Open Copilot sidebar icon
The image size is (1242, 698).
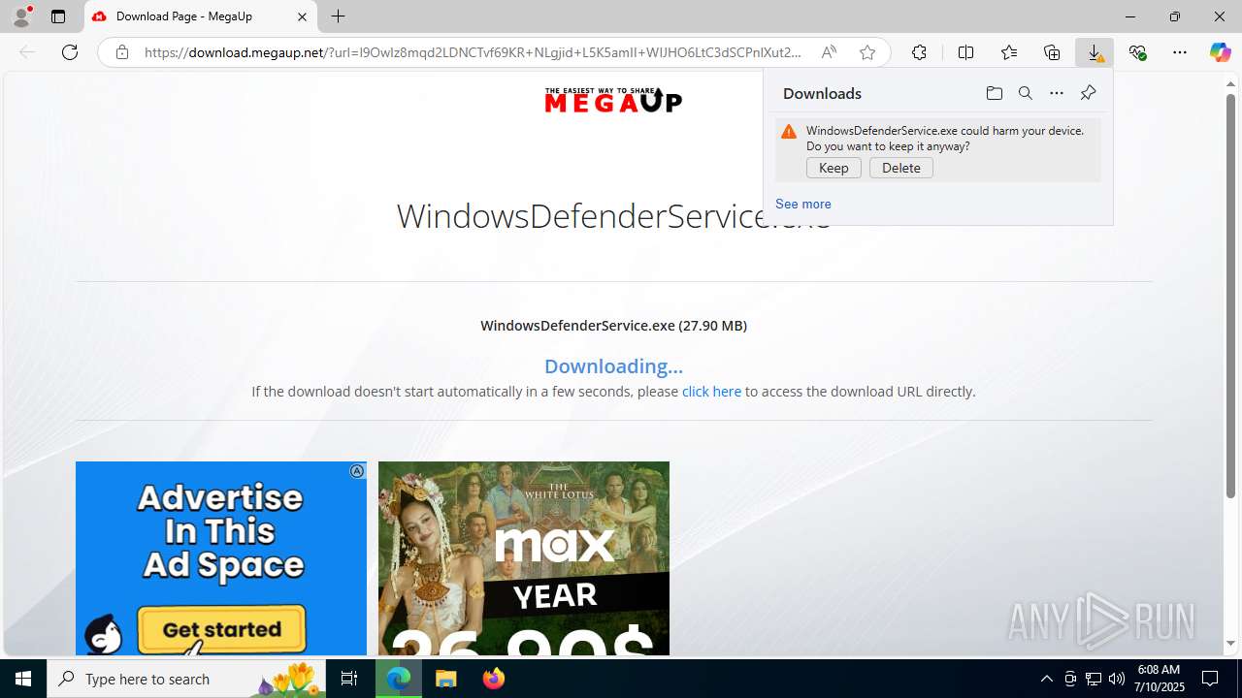click(x=1220, y=52)
